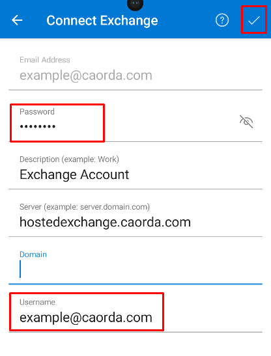Tap the Server (example: server.domain.com) label

pyautogui.click(x=85, y=207)
